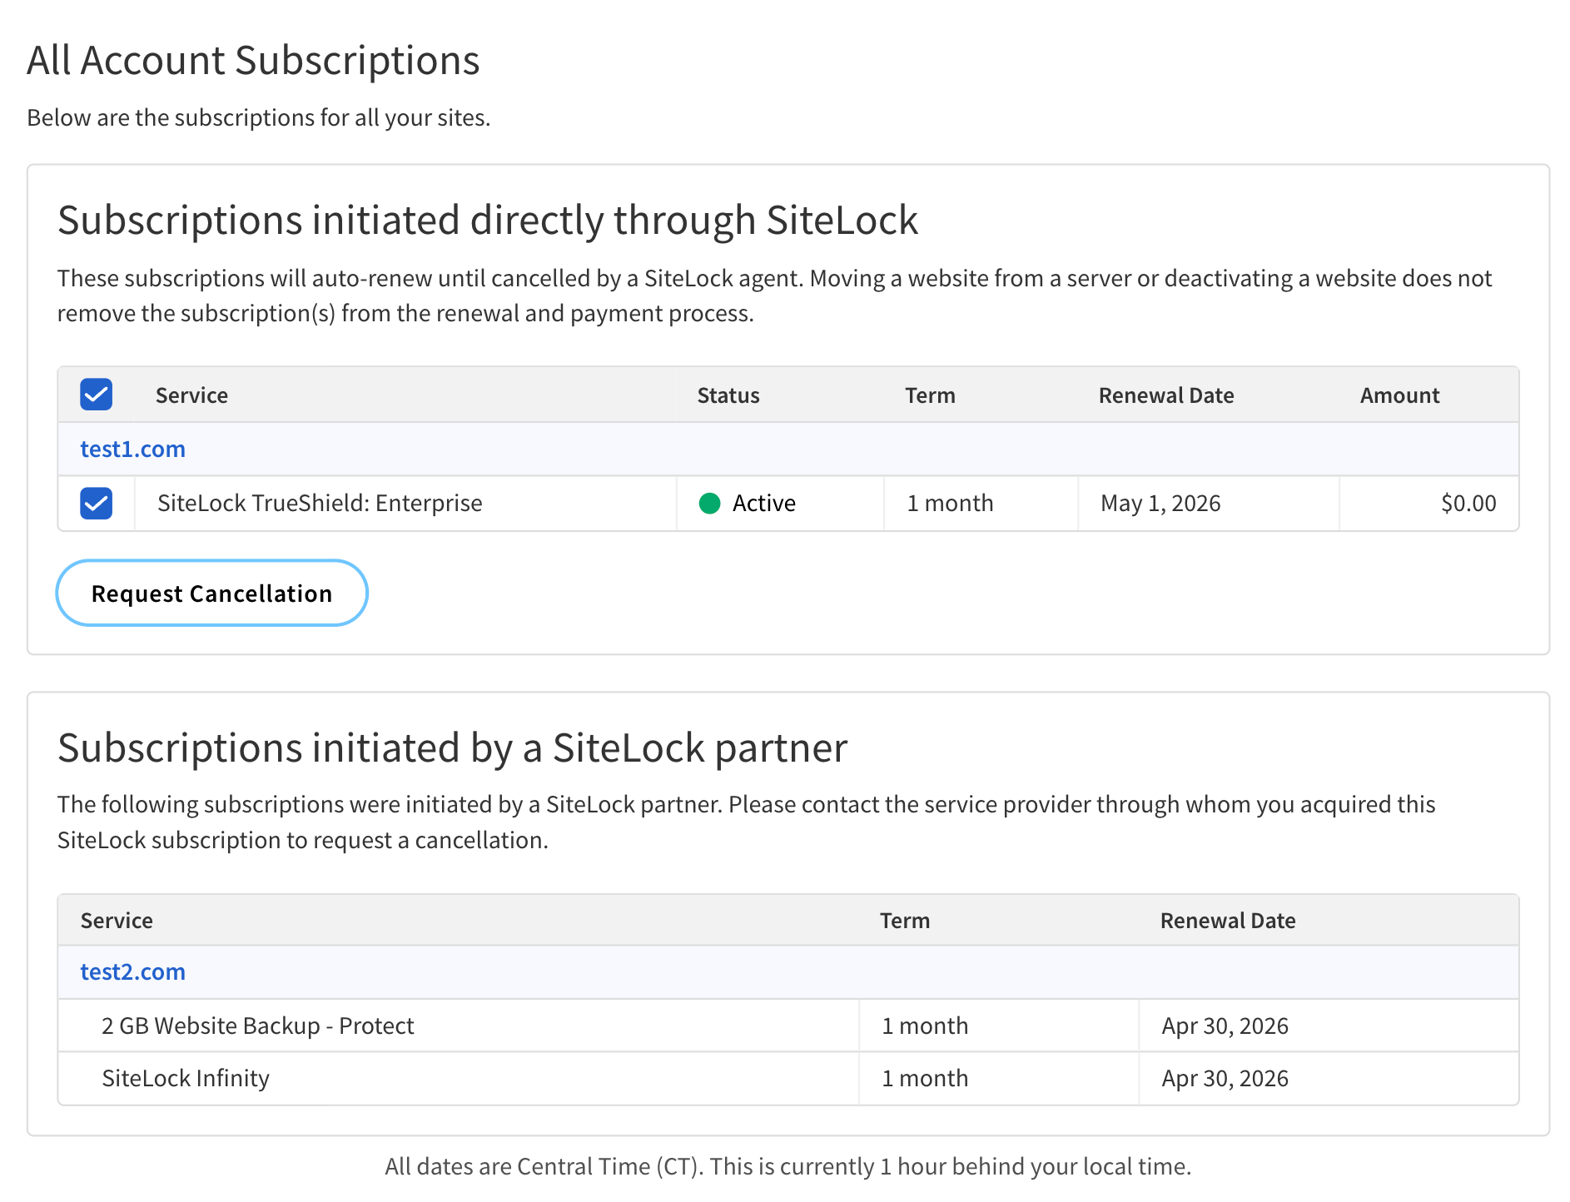Click the All Account Subscriptions heading
1570x1202 pixels.
253,60
